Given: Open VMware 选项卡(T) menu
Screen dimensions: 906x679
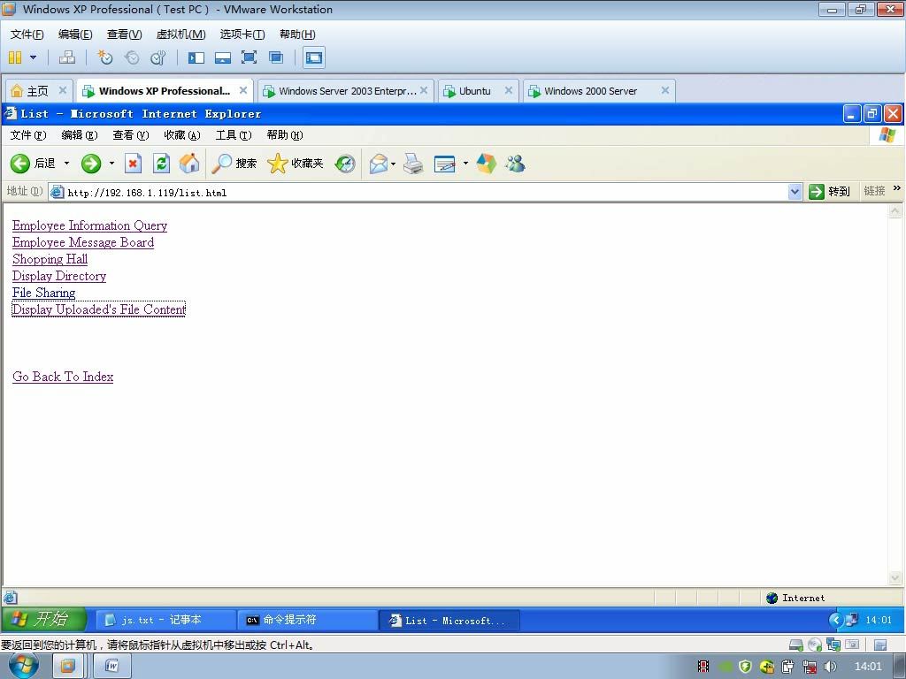Looking at the screenshot, I should (242, 34).
